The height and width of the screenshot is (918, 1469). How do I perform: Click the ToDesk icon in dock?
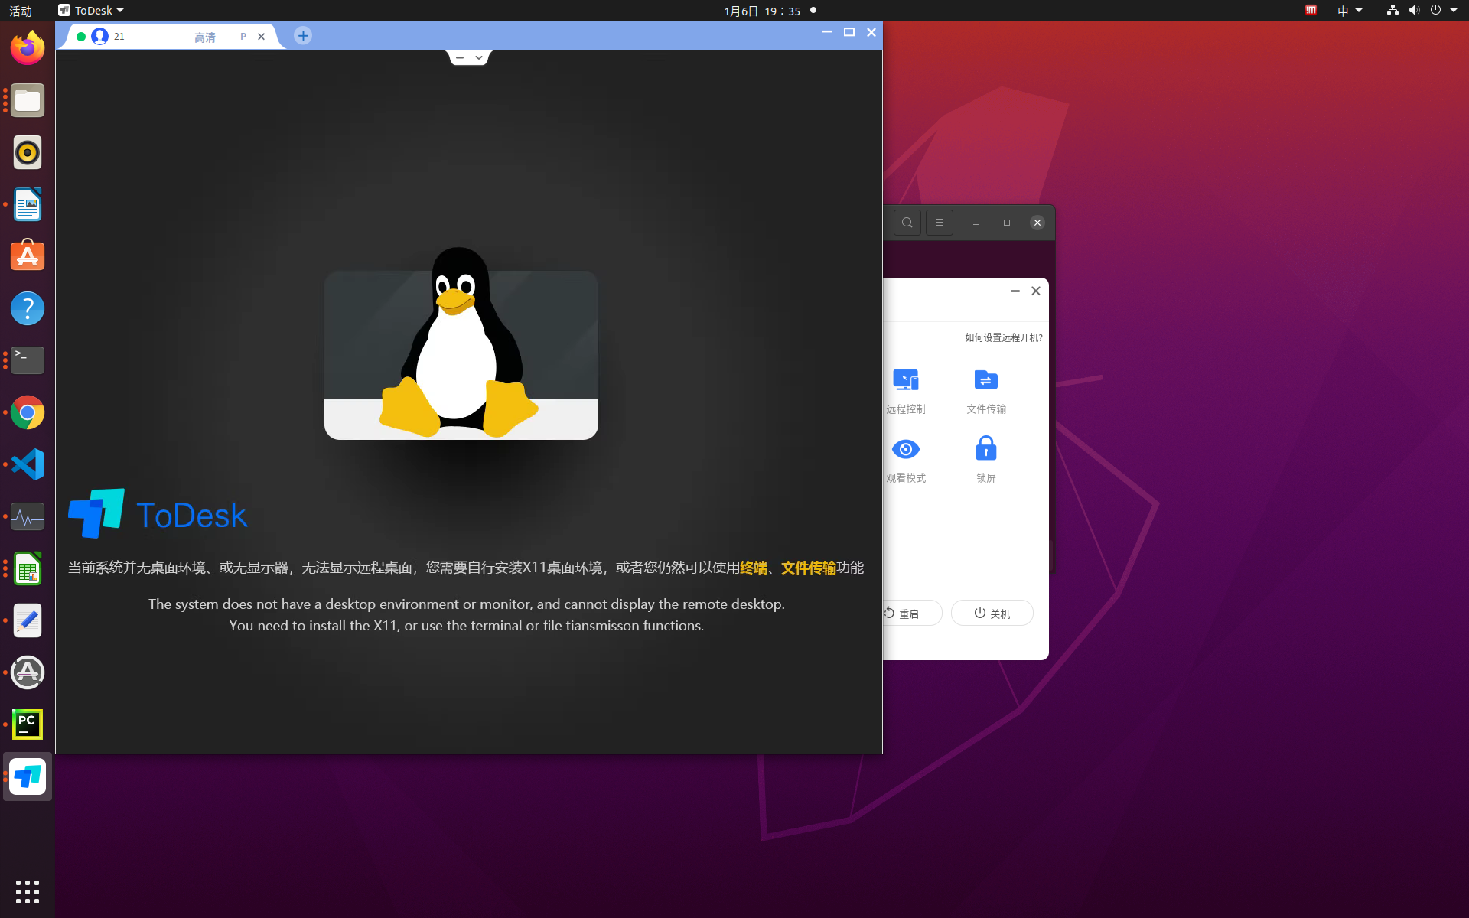point(28,776)
